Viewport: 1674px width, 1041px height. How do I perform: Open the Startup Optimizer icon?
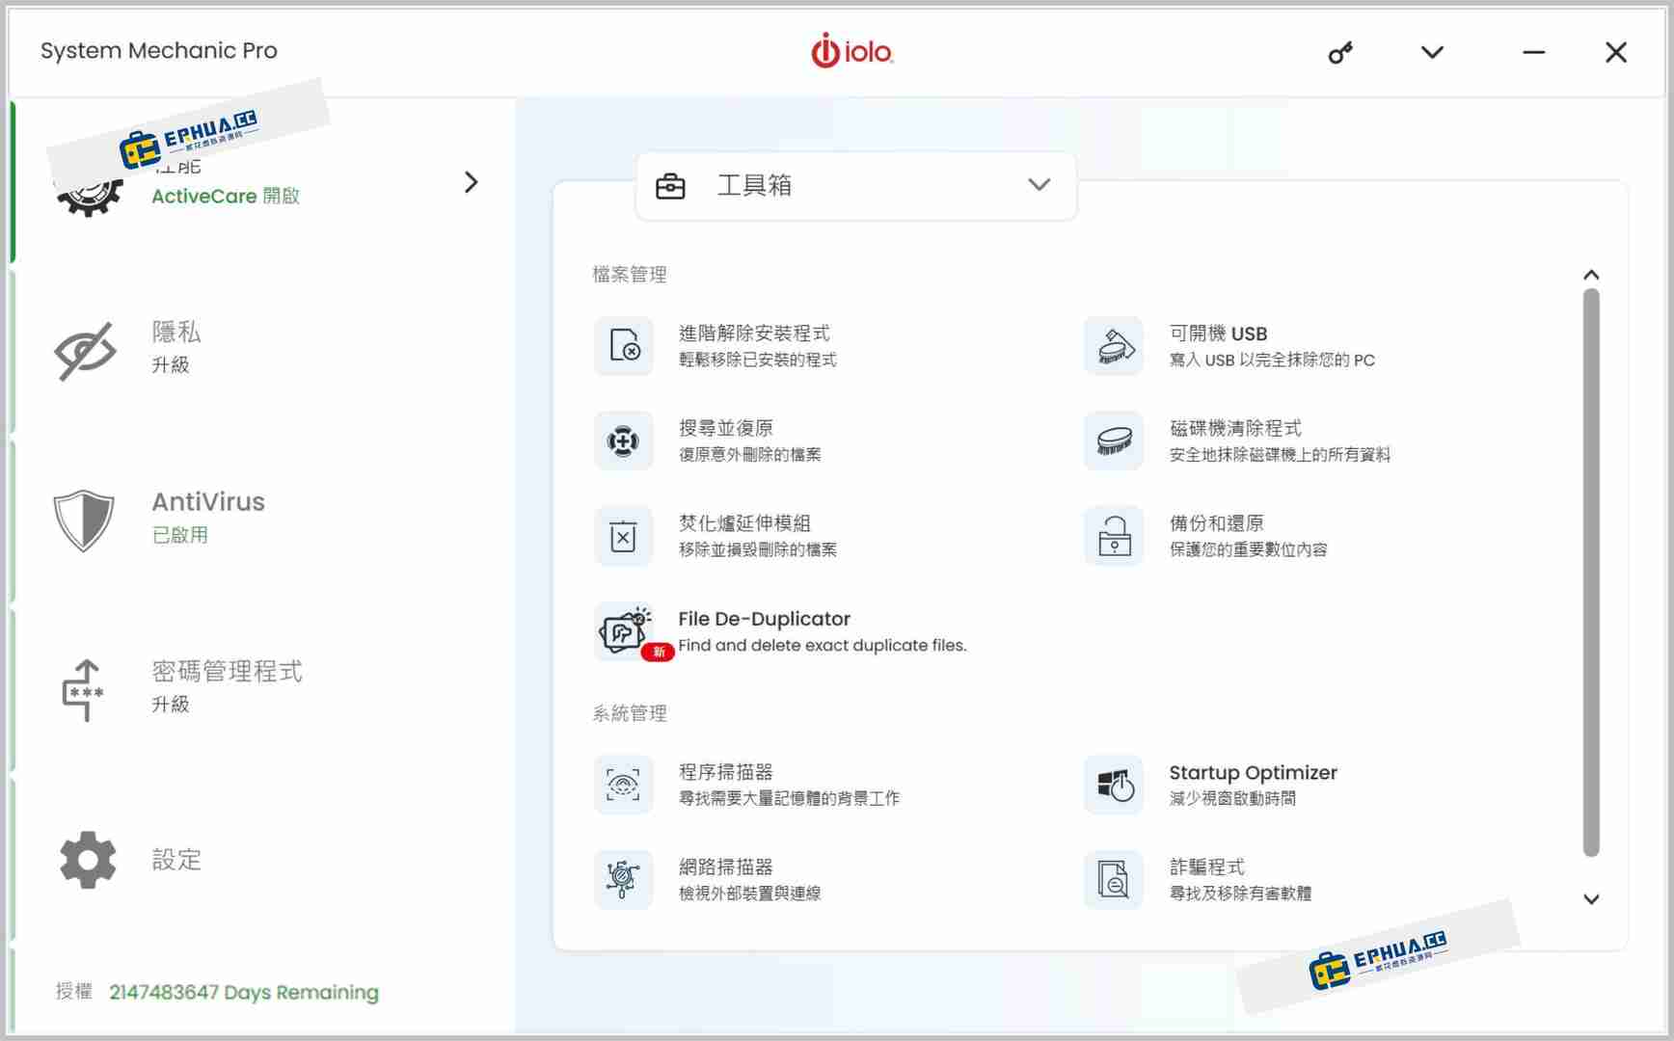[1114, 785]
